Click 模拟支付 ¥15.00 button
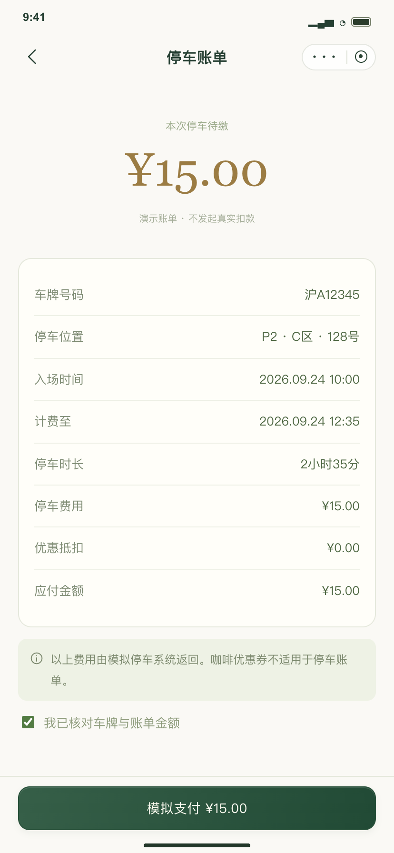 (197, 808)
